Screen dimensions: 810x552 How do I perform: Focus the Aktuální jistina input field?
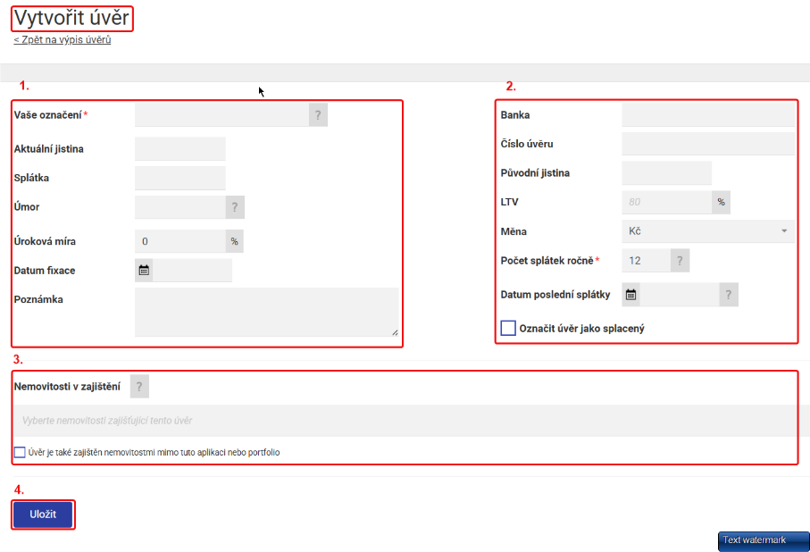coord(180,148)
